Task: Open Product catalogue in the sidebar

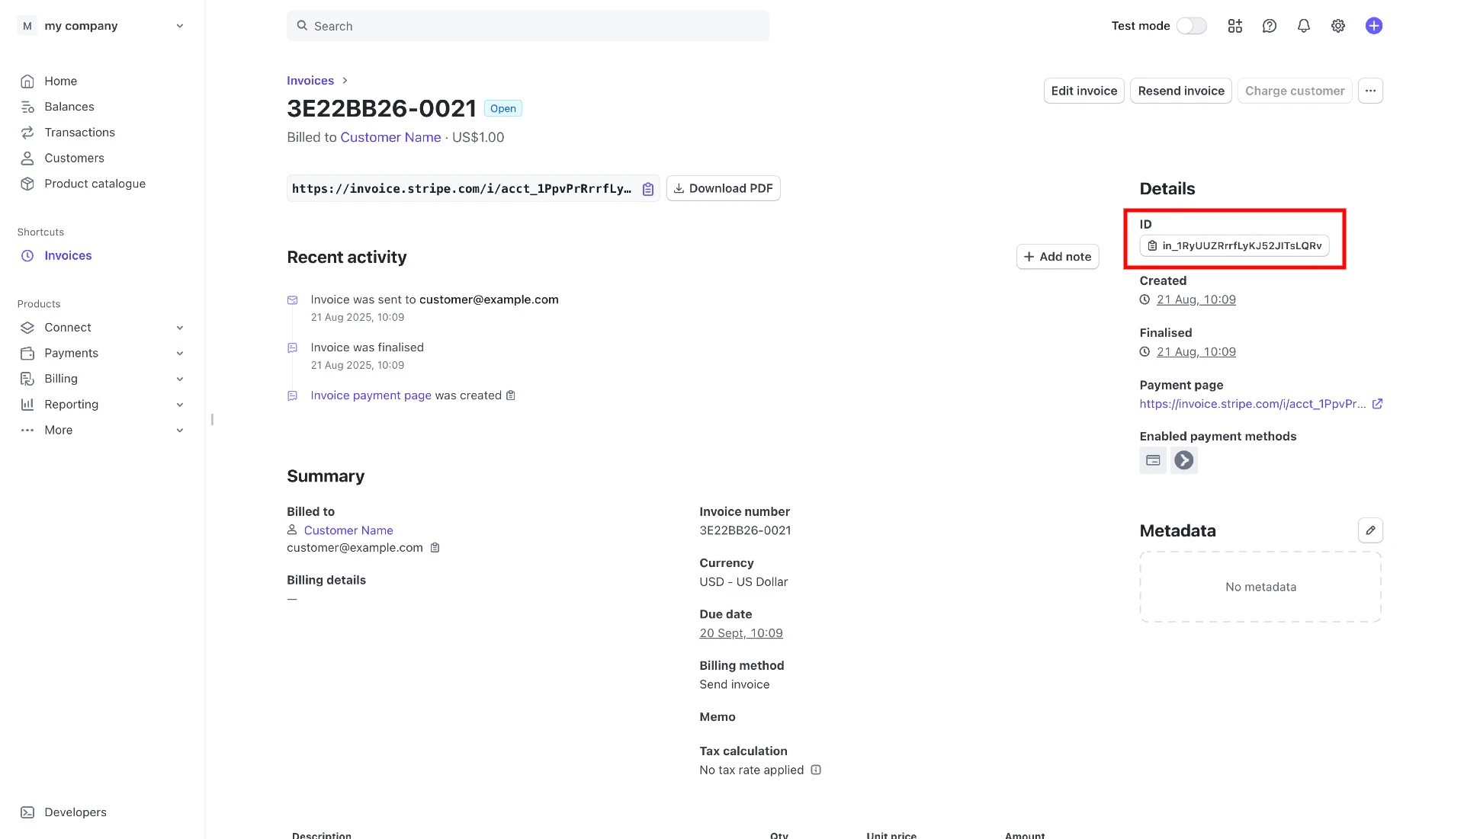Action: point(95,184)
